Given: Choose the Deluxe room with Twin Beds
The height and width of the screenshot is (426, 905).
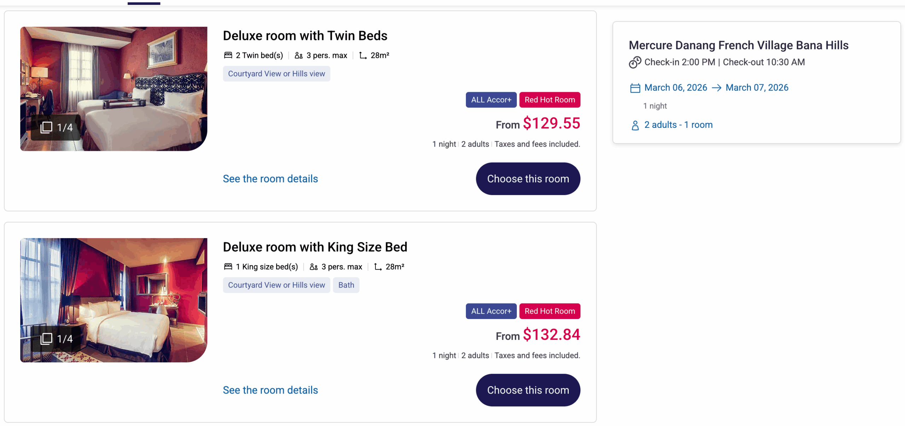Looking at the screenshot, I should click(528, 179).
